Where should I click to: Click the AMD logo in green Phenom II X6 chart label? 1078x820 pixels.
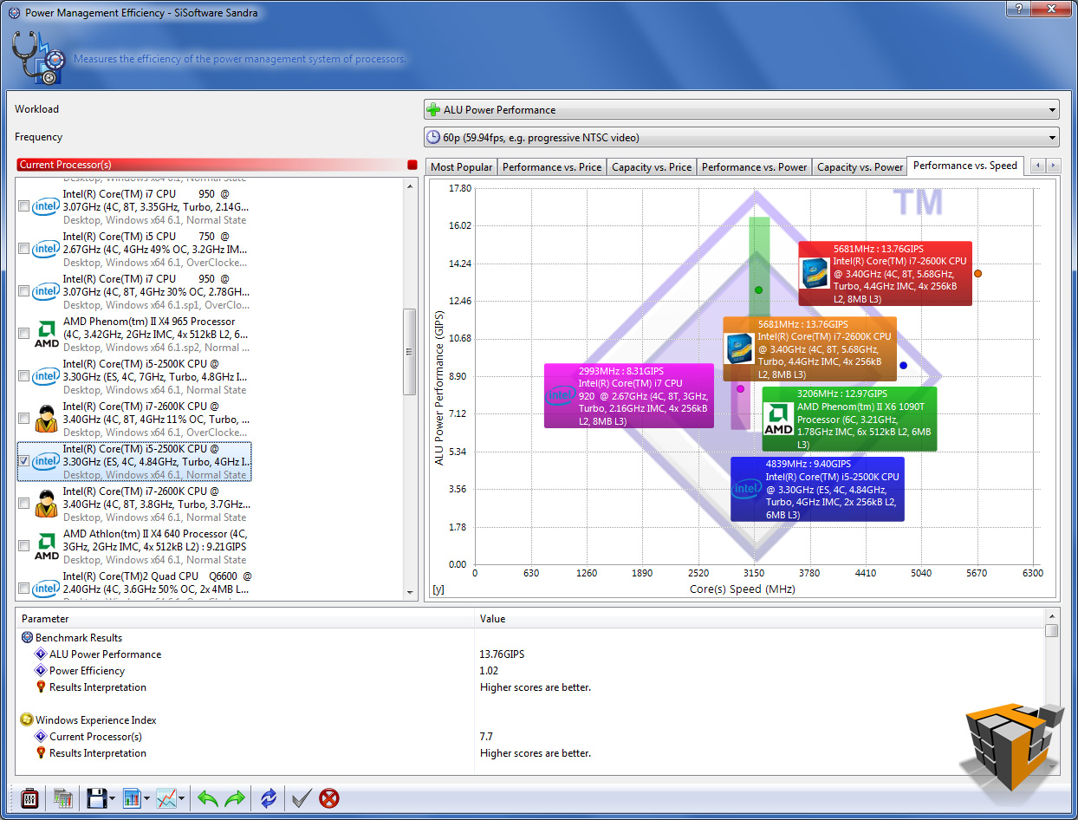pos(778,419)
